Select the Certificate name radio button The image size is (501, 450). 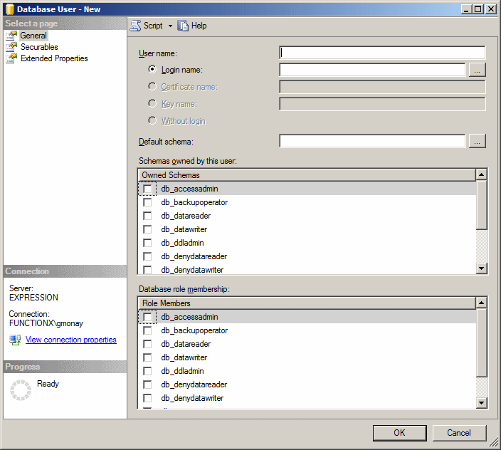(x=152, y=86)
